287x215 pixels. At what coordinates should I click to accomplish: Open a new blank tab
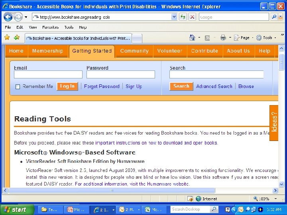tap(137, 38)
